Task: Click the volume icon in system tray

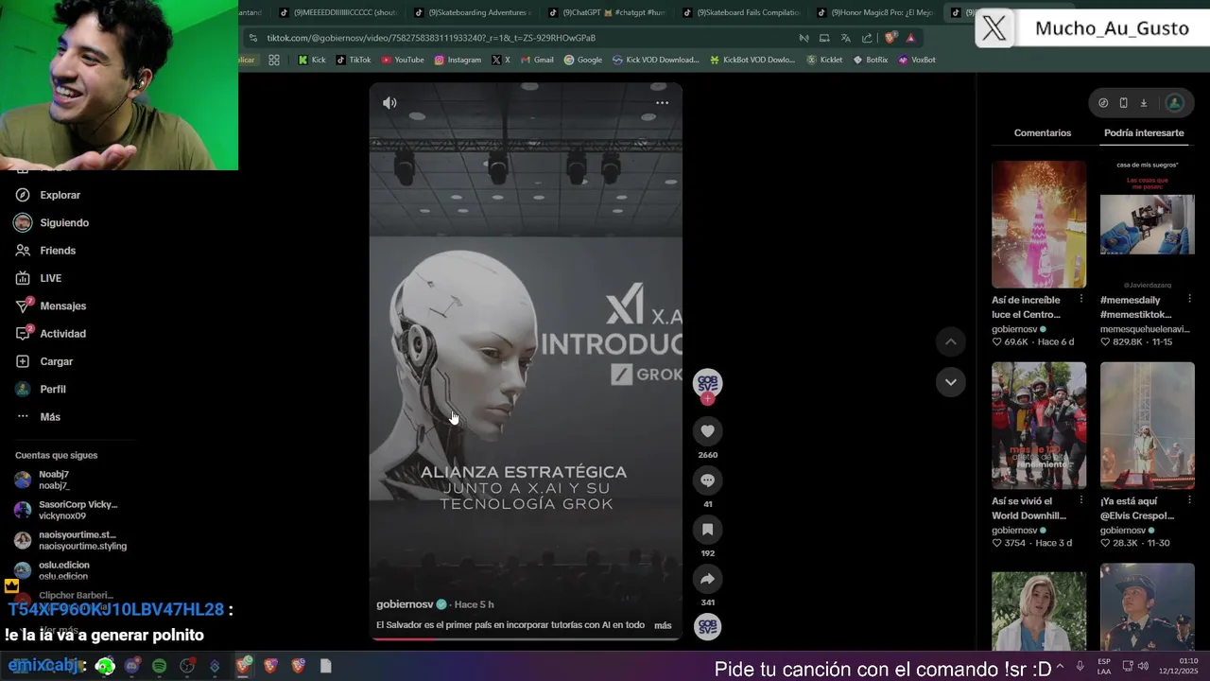Action: tap(1144, 666)
